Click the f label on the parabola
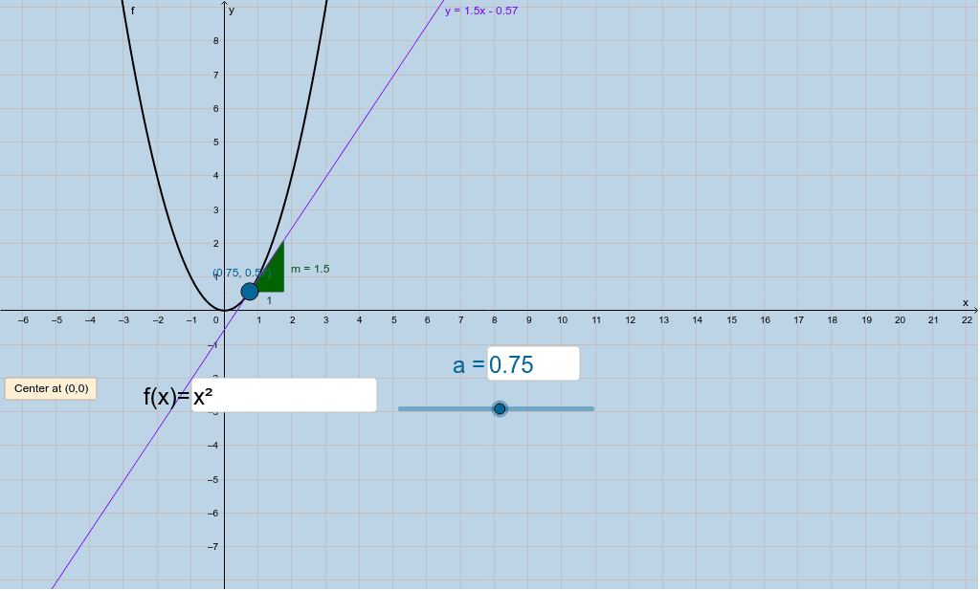 pos(132,11)
